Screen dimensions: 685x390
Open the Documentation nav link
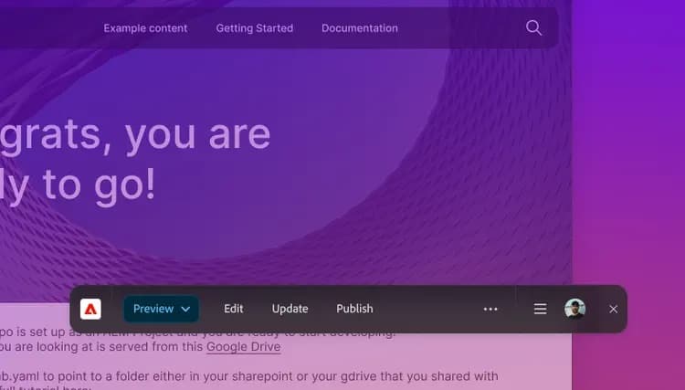(359, 28)
